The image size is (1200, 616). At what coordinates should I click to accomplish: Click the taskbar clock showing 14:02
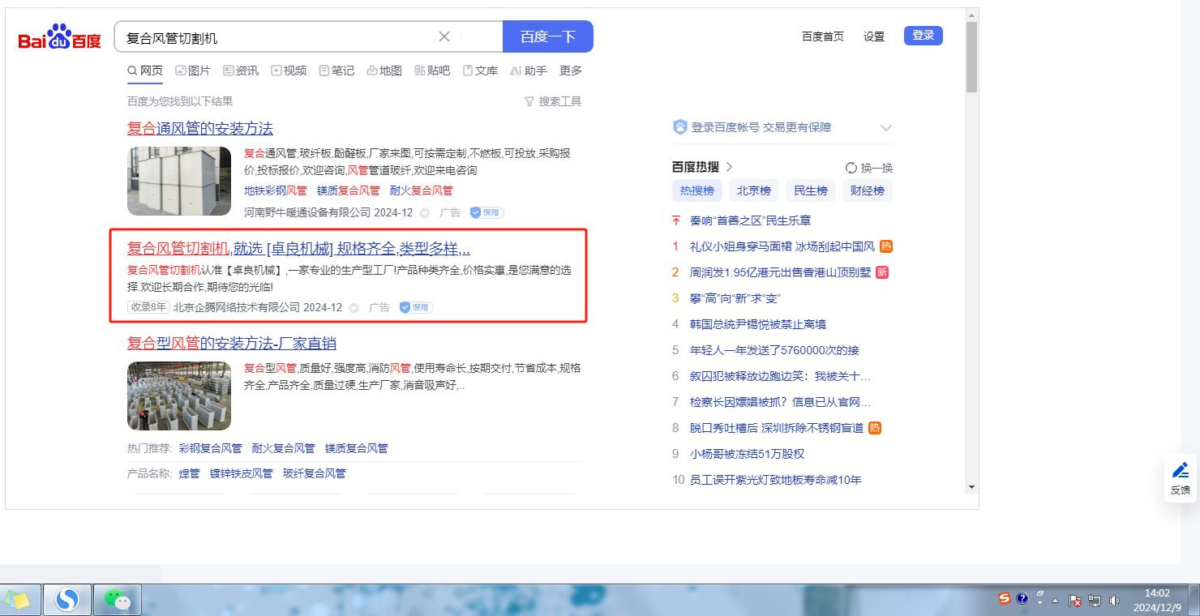(x=1157, y=600)
